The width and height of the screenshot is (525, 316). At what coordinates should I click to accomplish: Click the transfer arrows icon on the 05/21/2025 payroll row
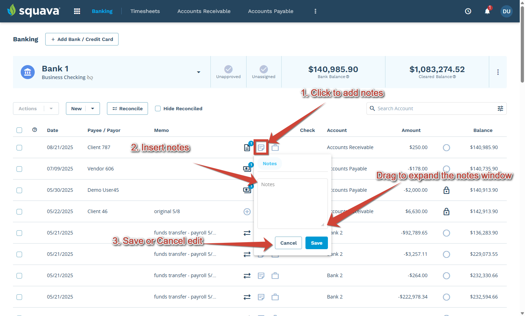tap(247, 233)
